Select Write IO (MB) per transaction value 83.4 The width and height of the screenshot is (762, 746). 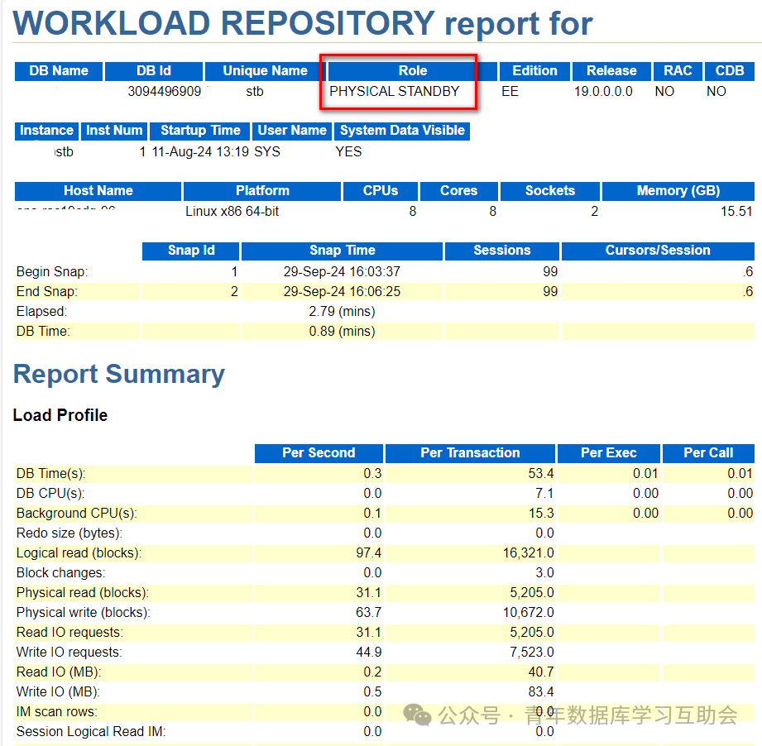(x=541, y=692)
